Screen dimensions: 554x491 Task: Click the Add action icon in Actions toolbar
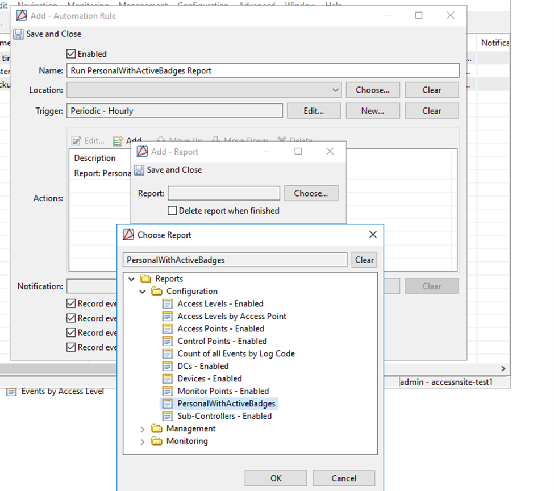[118, 141]
